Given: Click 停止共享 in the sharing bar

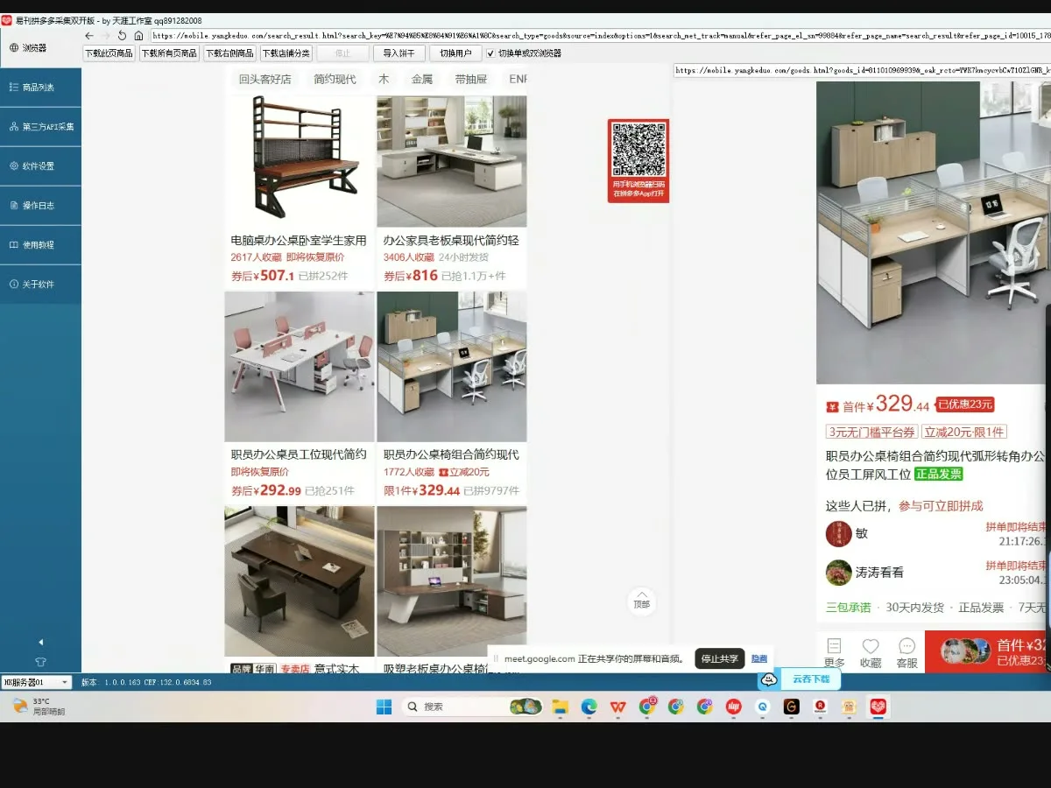Looking at the screenshot, I should pyautogui.click(x=720, y=659).
